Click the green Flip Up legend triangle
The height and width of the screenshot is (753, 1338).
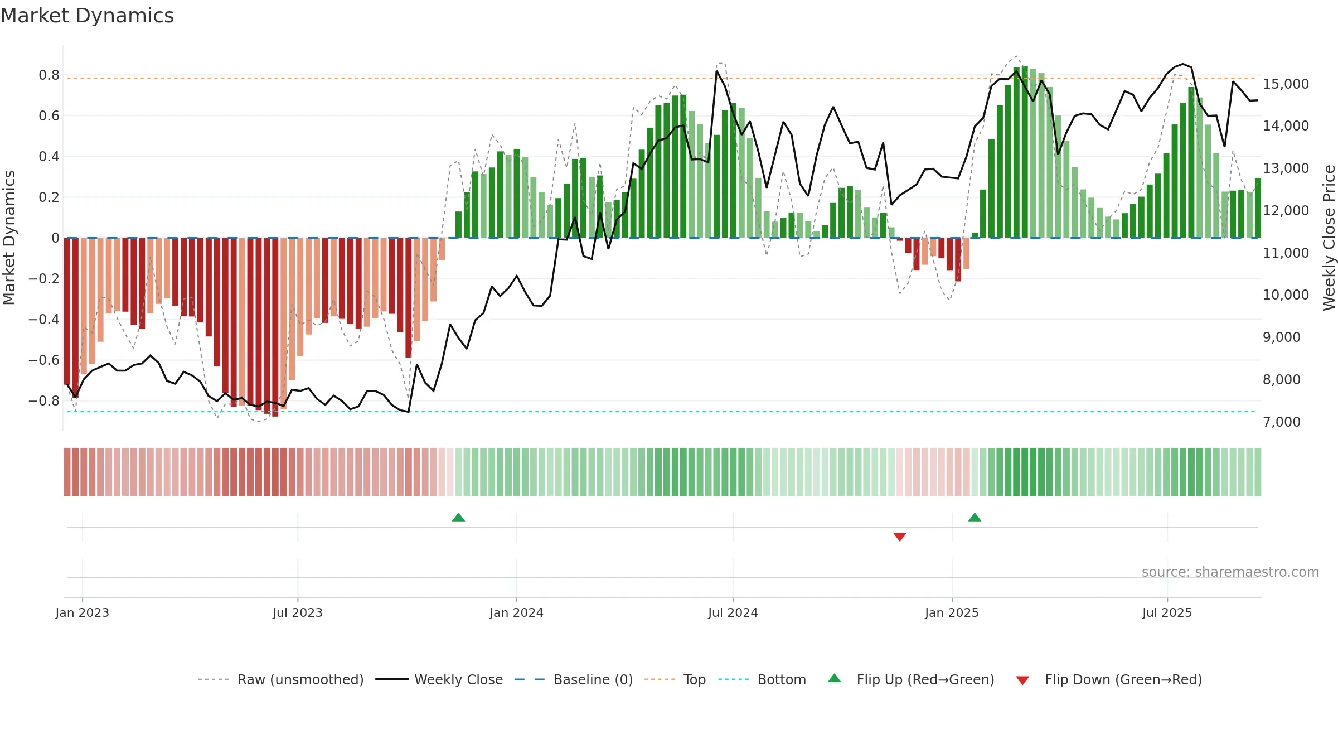(835, 678)
